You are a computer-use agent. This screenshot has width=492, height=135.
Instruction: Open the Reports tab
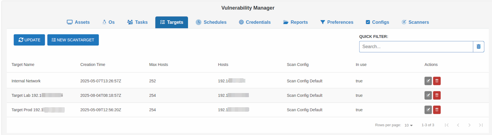295,22
